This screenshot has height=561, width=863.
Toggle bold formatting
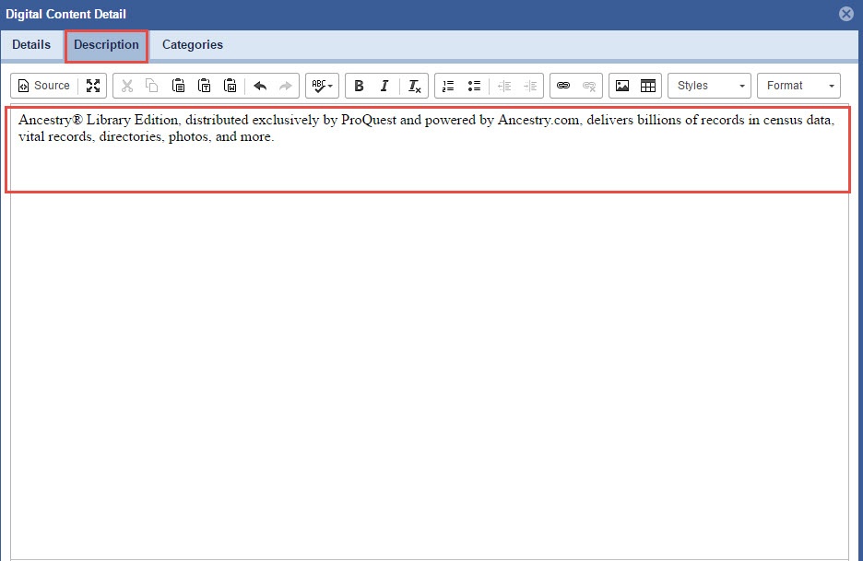pyautogui.click(x=359, y=86)
